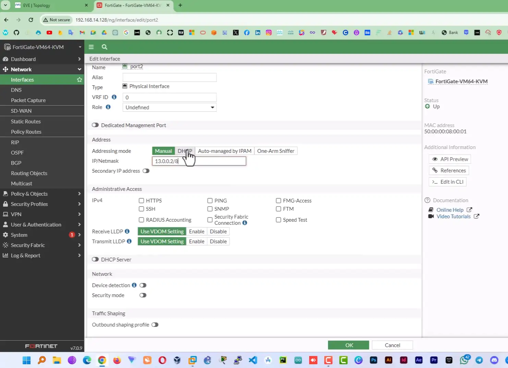Enable HTTPS administrative access
This screenshot has height=368, width=508.
point(141,200)
